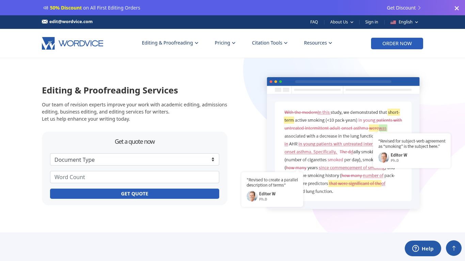465x261 pixels.
Task: Open the Editing & Proofreading menu
Action: pyautogui.click(x=170, y=43)
